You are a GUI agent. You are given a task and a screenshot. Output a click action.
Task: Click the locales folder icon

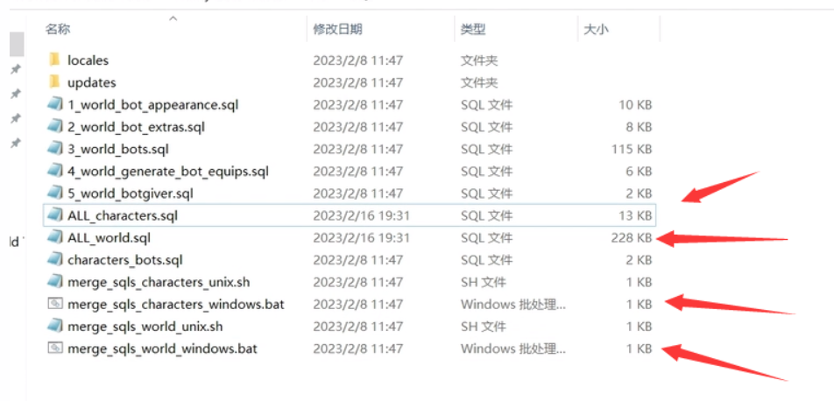54,60
